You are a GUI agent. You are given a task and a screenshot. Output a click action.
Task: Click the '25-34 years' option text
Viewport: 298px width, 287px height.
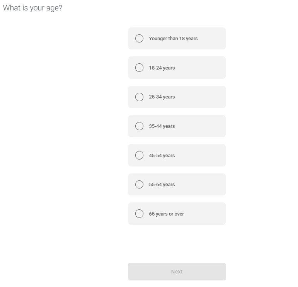(162, 97)
